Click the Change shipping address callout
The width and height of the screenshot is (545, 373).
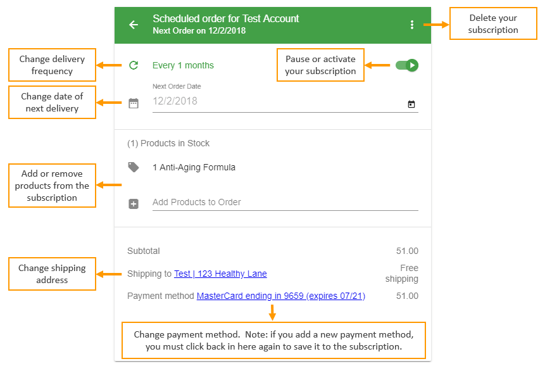[x=52, y=274]
